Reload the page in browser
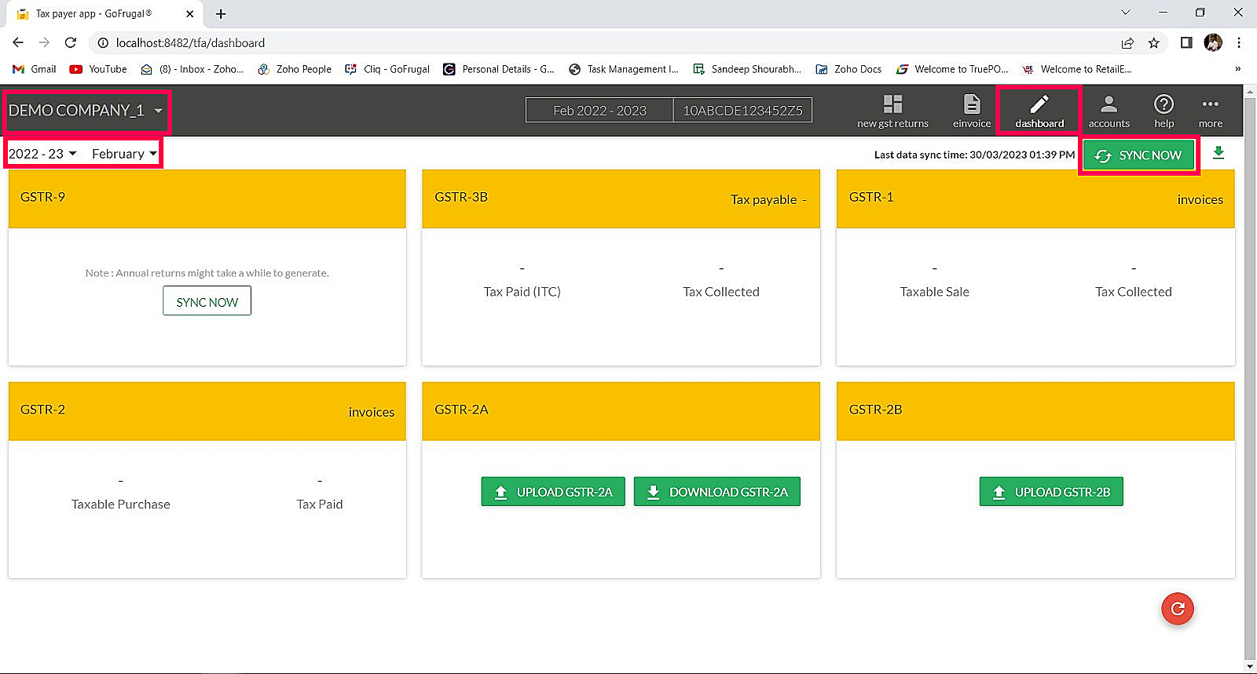Image resolution: width=1257 pixels, height=674 pixels. tap(71, 43)
